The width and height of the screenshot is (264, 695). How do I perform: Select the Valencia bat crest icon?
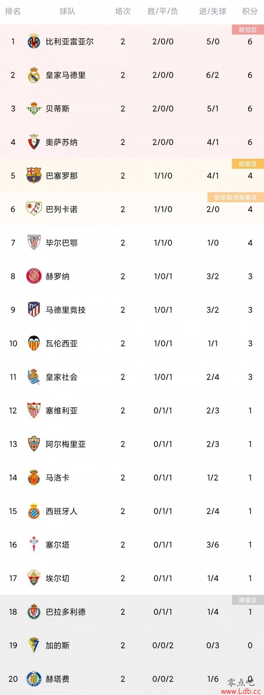(x=34, y=343)
